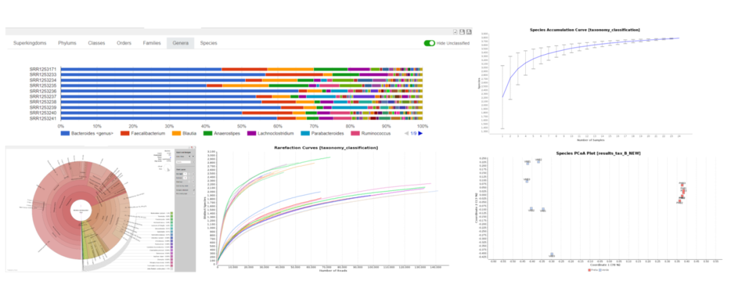The width and height of the screenshot is (731, 285).
Task: Select the Classes tab
Action: (97, 43)
